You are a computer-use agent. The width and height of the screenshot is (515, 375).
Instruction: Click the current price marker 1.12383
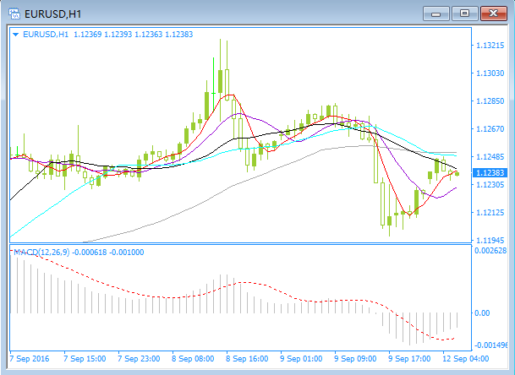490,172
